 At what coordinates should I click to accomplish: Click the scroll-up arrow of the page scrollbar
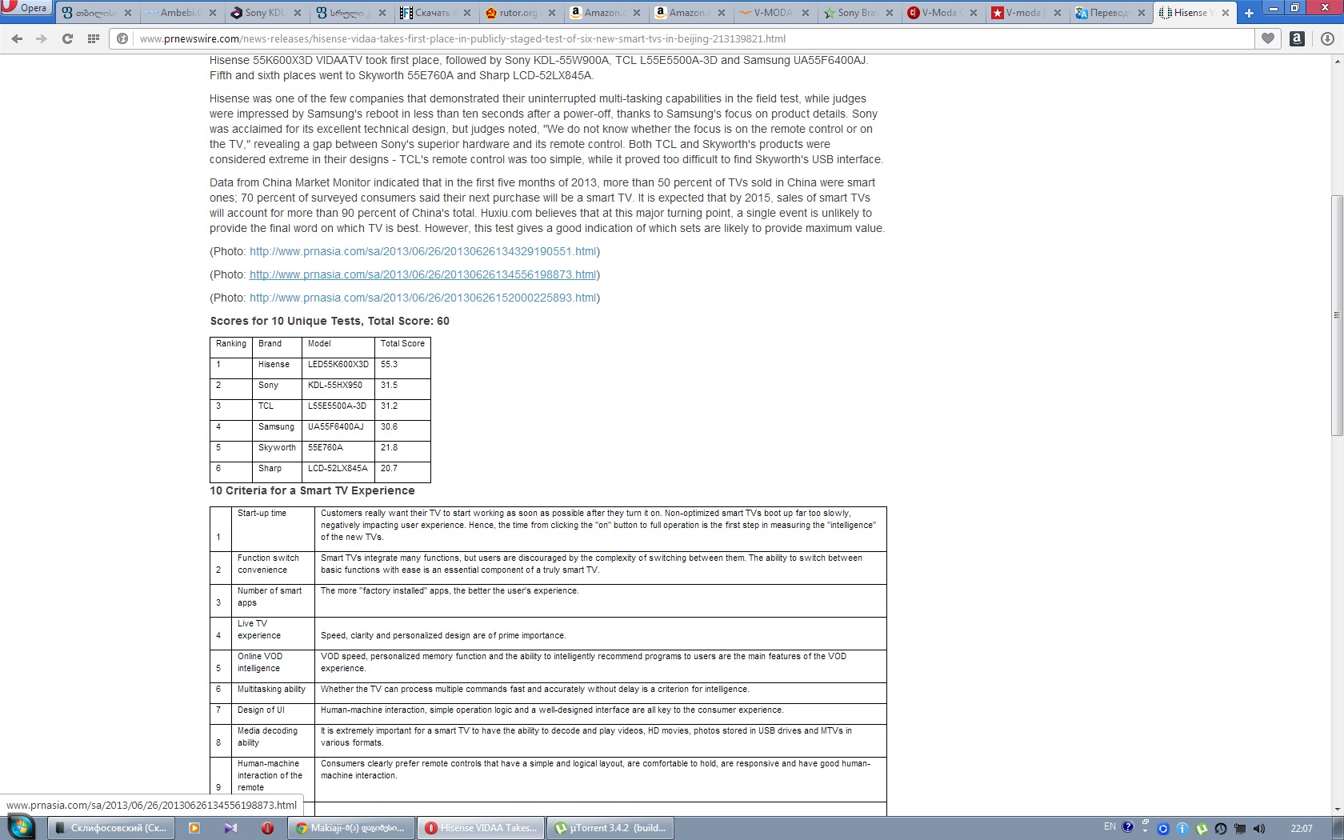(x=1337, y=62)
